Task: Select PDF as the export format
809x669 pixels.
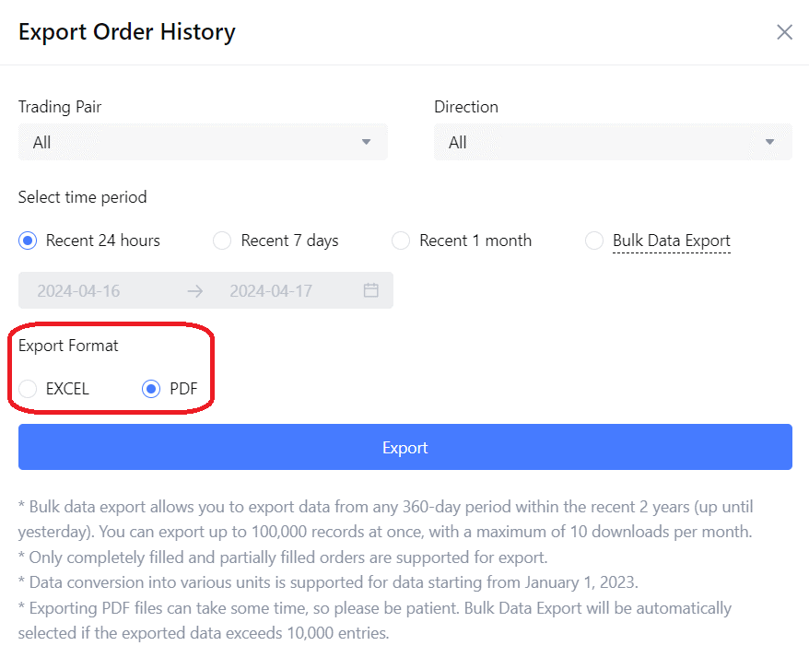Action: [151, 389]
